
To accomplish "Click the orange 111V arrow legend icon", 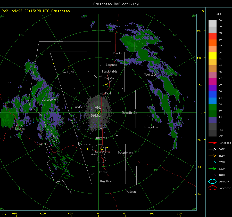I will 212,156.
